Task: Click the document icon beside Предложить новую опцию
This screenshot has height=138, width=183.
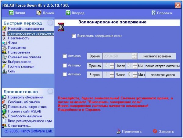Action: tap(4, 107)
